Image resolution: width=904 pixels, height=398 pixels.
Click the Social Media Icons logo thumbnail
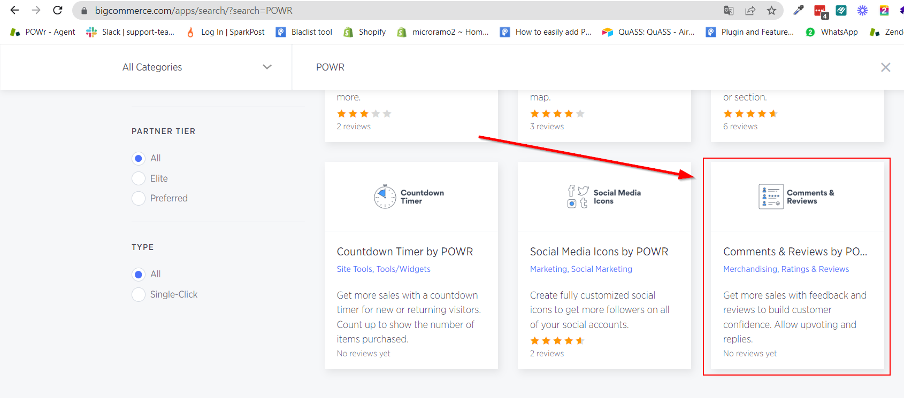click(x=604, y=197)
